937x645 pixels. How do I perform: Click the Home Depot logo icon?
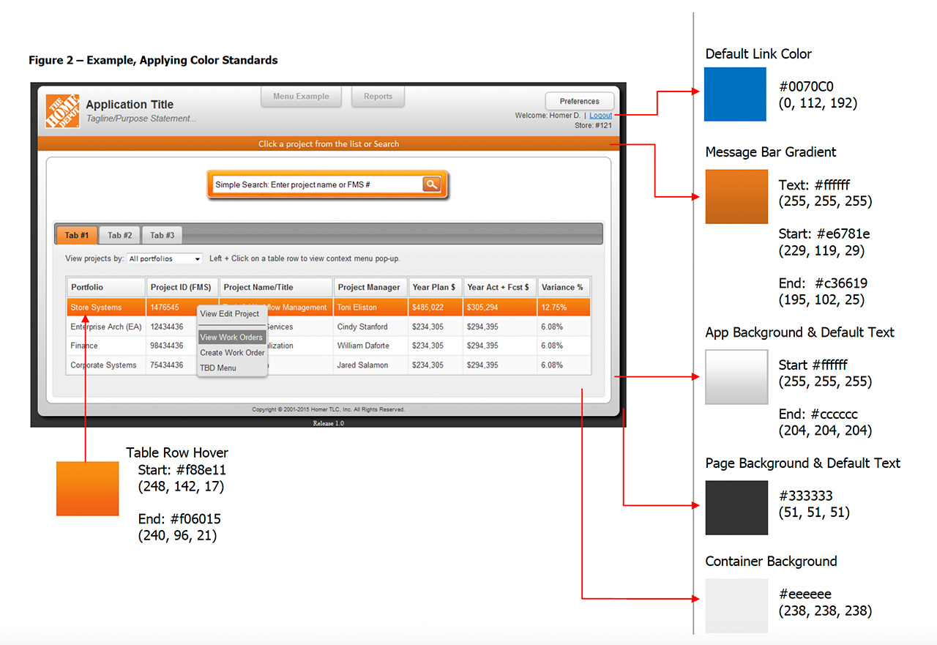pos(62,111)
